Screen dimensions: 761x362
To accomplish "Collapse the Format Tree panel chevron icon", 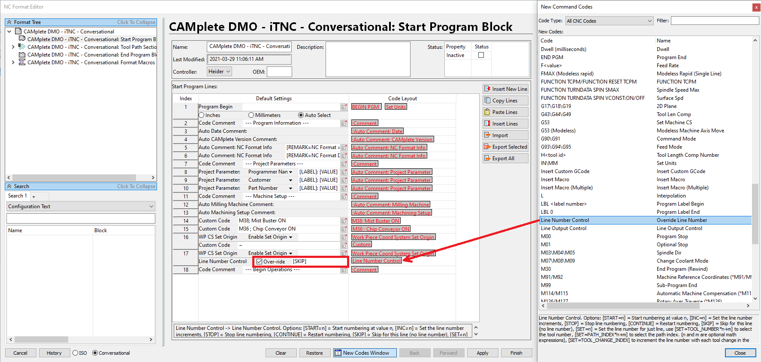I will pyautogui.click(x=9, y=22).
